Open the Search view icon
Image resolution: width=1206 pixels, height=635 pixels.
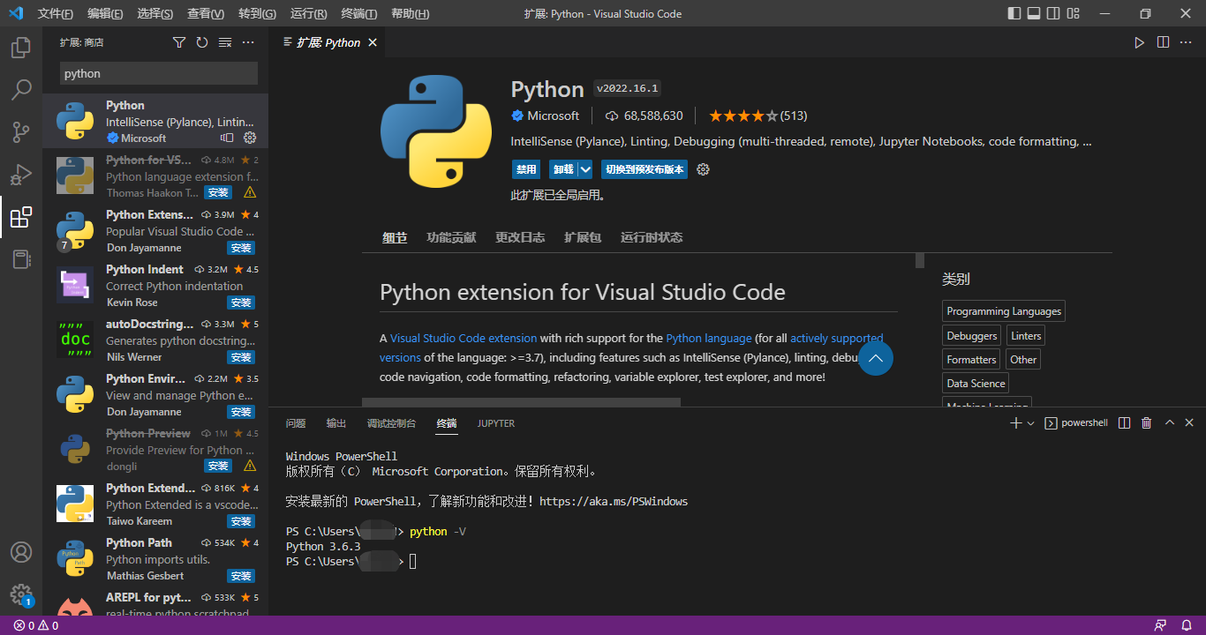(x=21, y=90)
